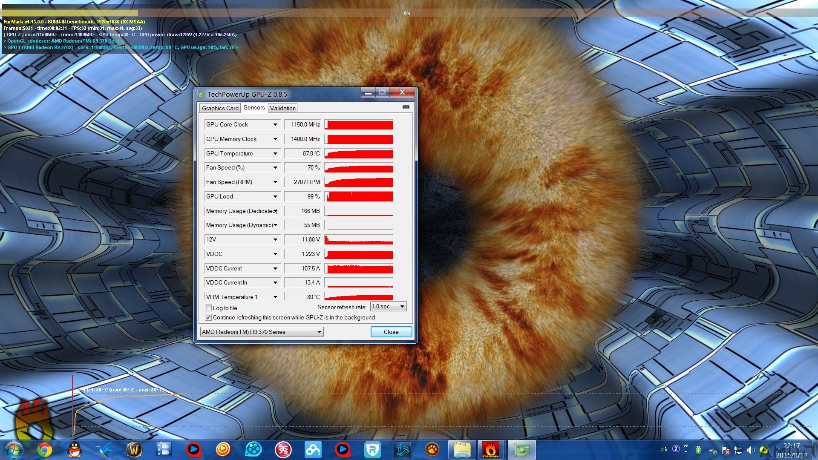This screenshot has width=818, height=460.
Task: Click the 2707 RPM fan speed value
Action: tap(303, 182)
